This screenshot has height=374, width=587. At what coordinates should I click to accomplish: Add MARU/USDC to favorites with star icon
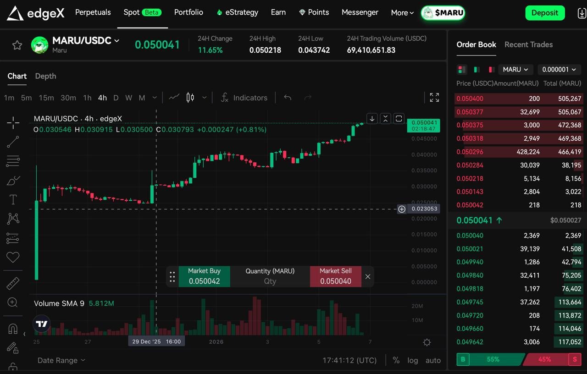click(x=17, y=45)
